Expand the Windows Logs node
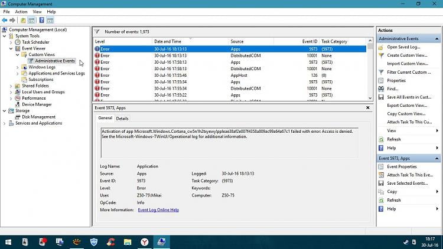 (18, 67)
